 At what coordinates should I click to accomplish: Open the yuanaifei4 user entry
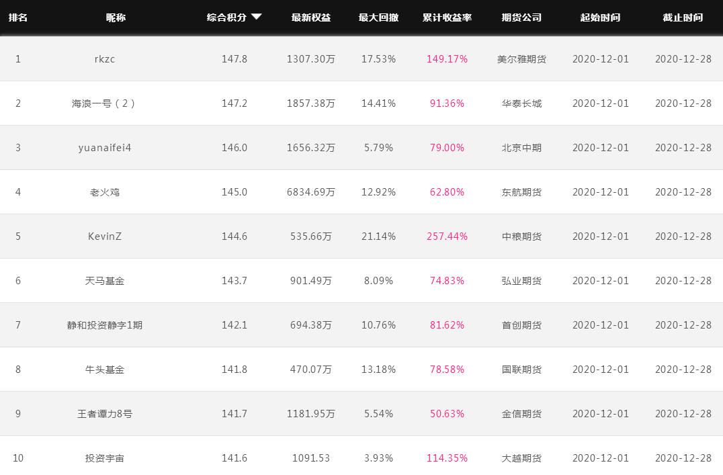pyautogui.click(x=105, y=148)
